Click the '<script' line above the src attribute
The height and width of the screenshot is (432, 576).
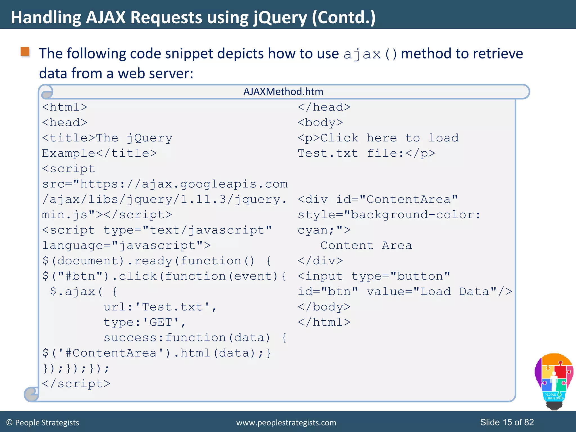(x=68, y=169)
